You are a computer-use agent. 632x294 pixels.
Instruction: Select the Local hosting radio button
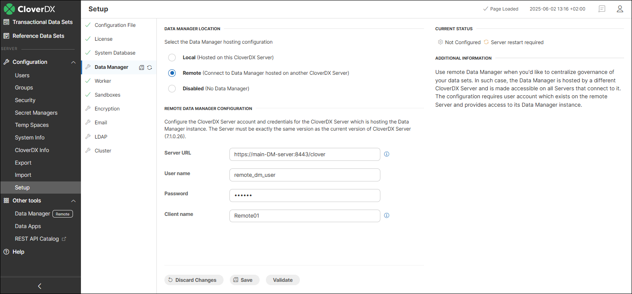[172, 57]
